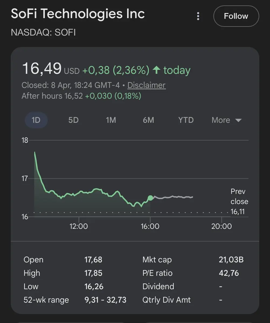Open the Disclaimer link
Screen dimensions: 270x323
click(146, 85)
